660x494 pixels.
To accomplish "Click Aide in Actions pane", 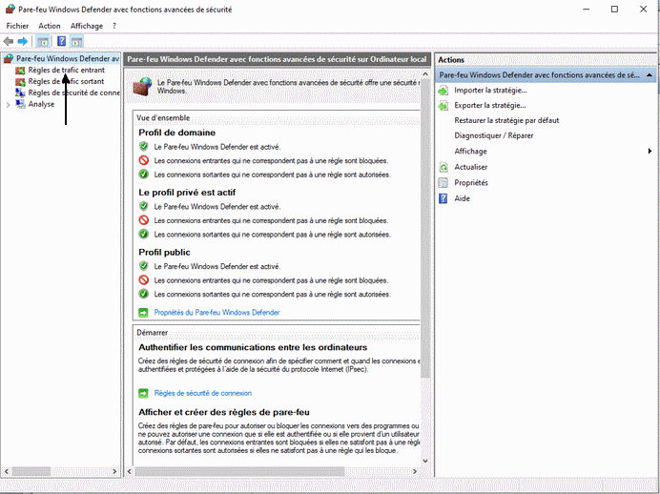I will point(462,198).
